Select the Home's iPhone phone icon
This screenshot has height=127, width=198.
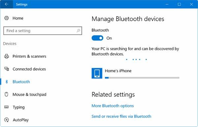pos(97,73)
